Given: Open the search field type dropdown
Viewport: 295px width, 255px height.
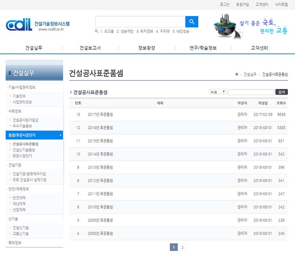Looking at the screenshot, I should (x=218, y=92).
